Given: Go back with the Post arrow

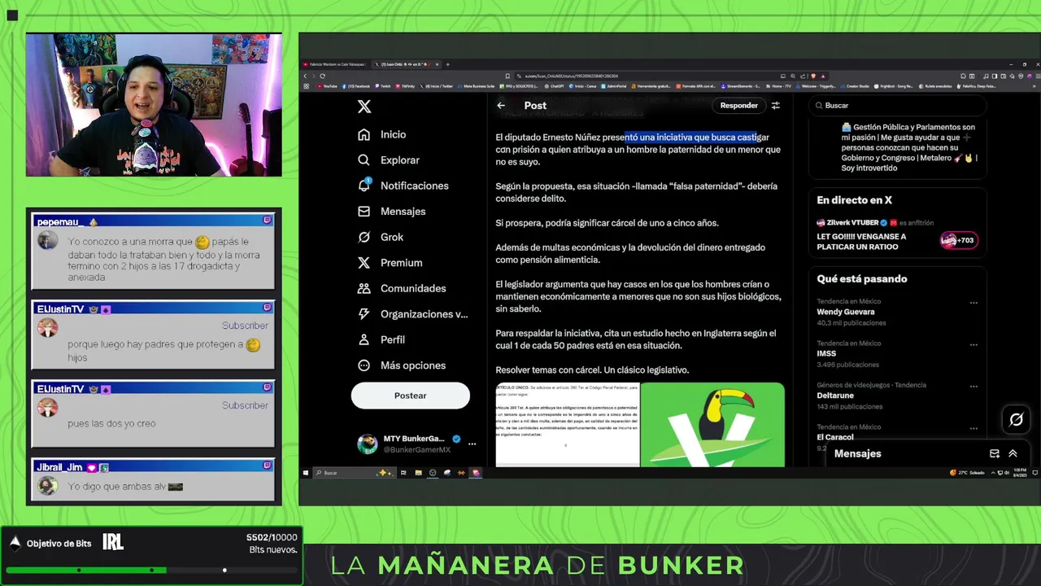Looking at the screenshot, I should pos(501,105).
